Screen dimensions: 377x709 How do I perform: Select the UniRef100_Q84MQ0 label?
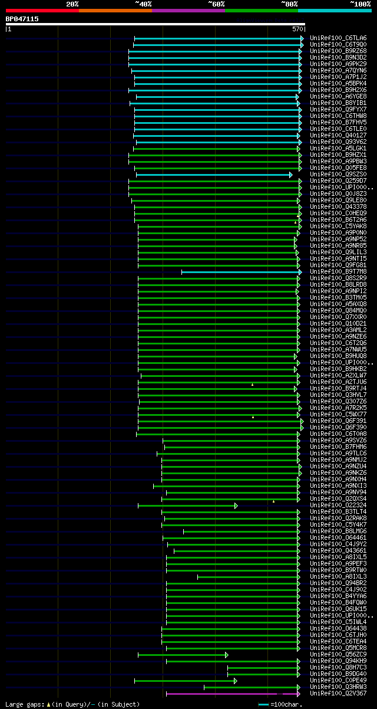pos(338,310)
